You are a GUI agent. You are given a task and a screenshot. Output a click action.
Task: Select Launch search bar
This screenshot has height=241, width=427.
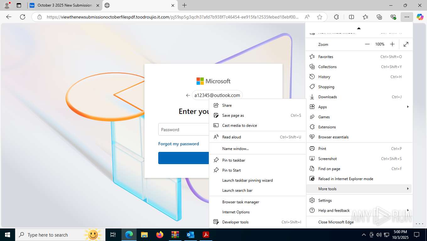click(x=257, y=190)
